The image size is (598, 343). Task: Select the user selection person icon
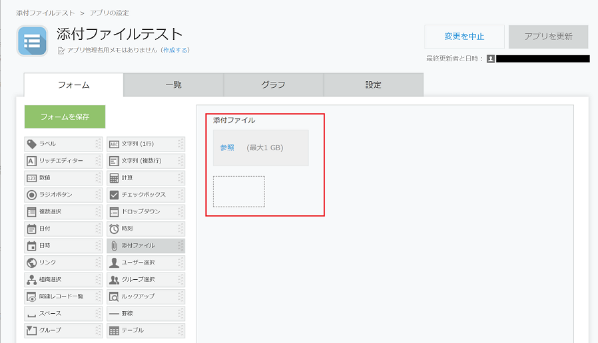click(x=114, y=263)
